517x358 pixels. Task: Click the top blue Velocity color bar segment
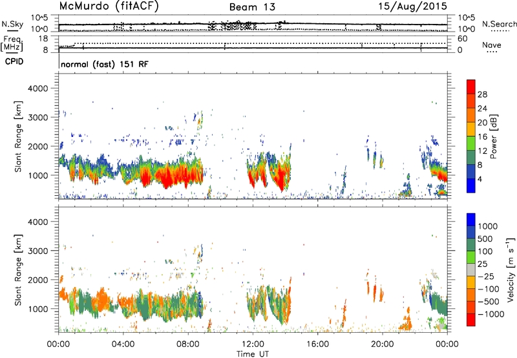471,220
